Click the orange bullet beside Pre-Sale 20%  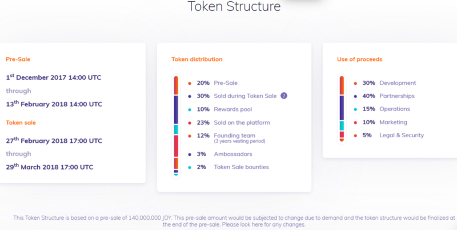tap(189, 83)
